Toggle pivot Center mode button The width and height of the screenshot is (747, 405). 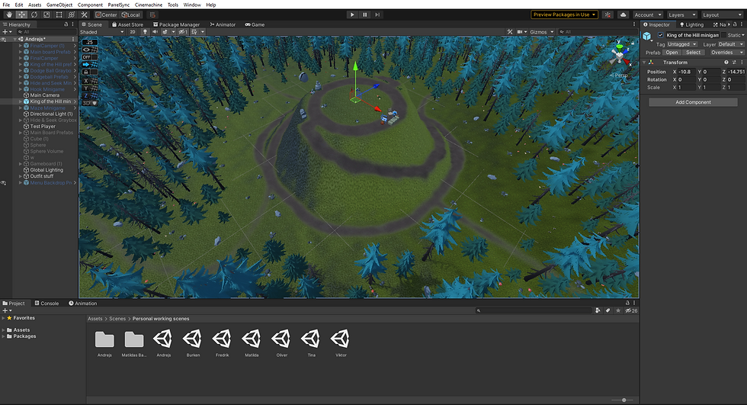(x=106, y=14)
